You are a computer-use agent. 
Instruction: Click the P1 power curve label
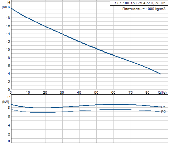click(x=163, y=107)
